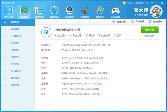Click the High Definition Audio value
The width and height of the screenshot is (167, 112).
tap(80, 89)
